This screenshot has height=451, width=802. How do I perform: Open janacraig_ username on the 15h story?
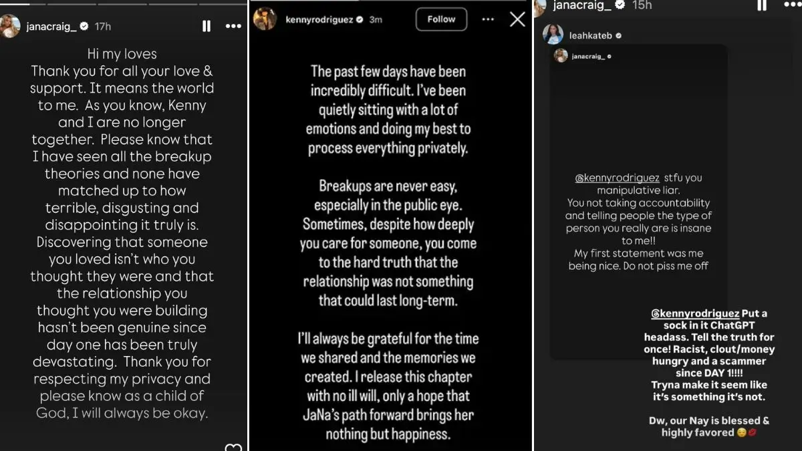click(582, 5)
